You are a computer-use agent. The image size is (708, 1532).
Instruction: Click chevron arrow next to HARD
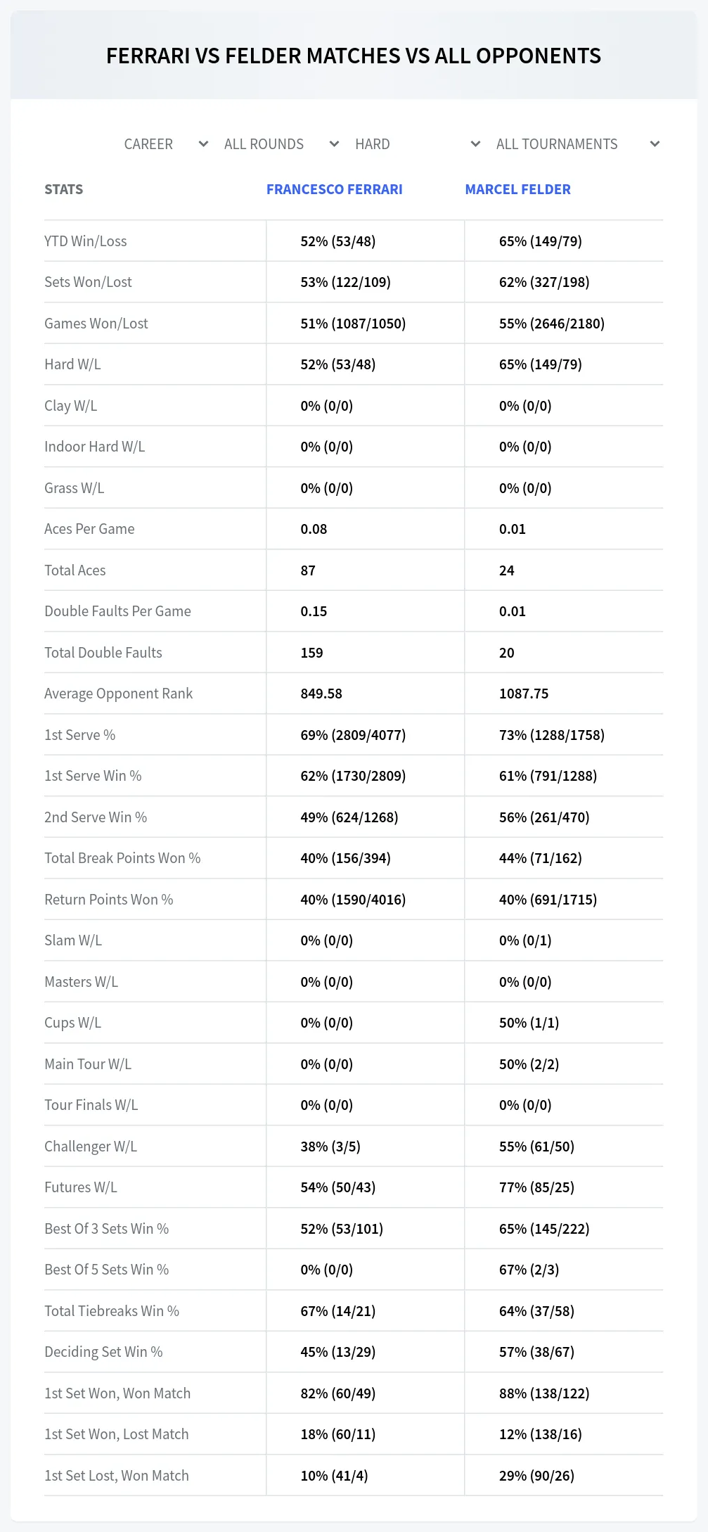tap(475, 144)
